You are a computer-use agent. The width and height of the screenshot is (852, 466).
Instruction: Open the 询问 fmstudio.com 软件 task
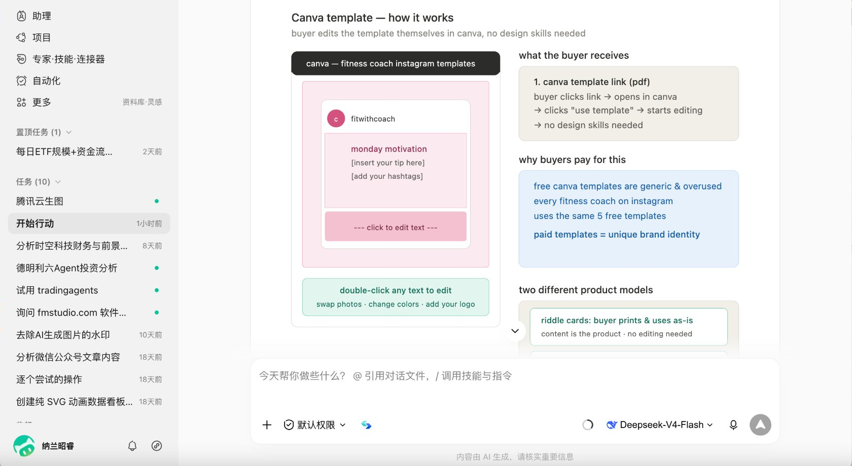tap(89, 313)
